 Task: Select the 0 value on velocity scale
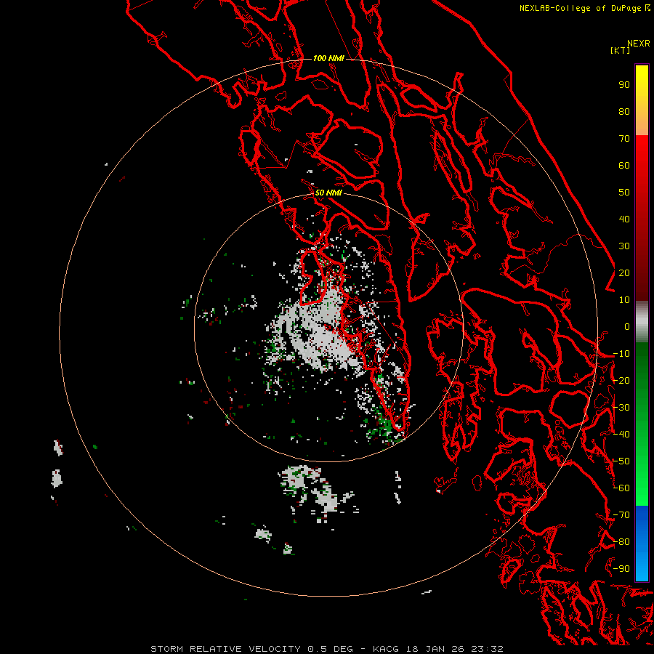point(627,327)
